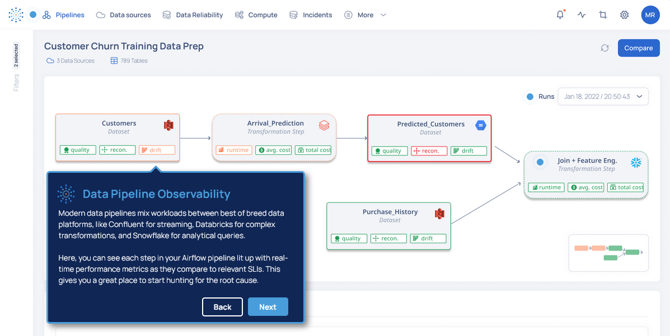Click the quality badge on Customers
Viewport: 670px width, 336px height.
click(x=78, y=150)
